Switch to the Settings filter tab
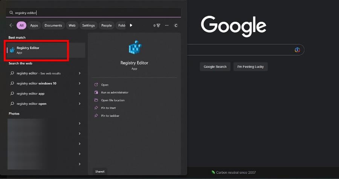The width and height of the screenshot is (339, 179). (89, 25)
